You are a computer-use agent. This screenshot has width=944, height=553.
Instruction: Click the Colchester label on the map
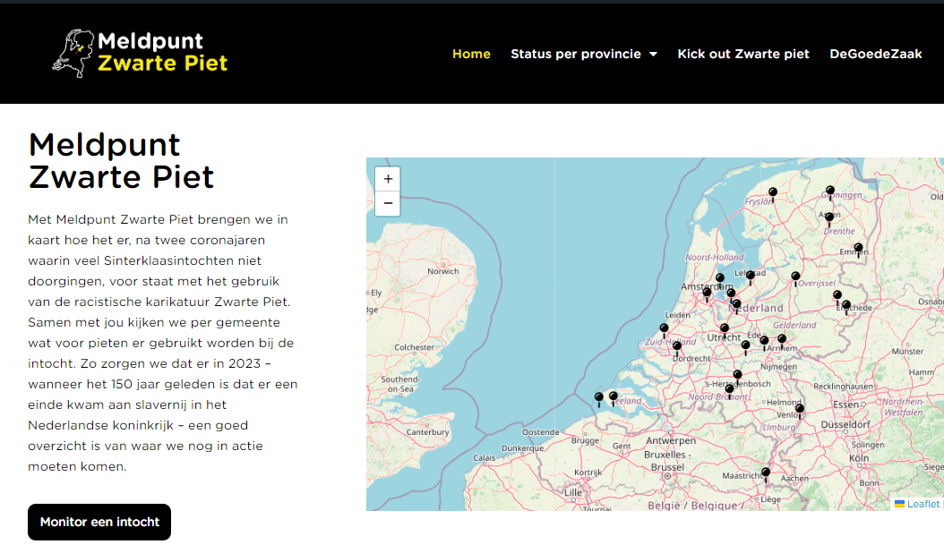click(x=414, y=347)
